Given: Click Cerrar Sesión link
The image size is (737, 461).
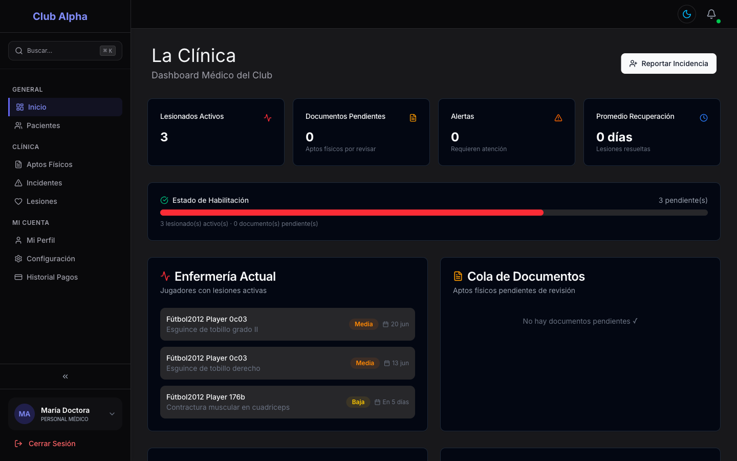Looking at the screenshot, I should 52,444.
